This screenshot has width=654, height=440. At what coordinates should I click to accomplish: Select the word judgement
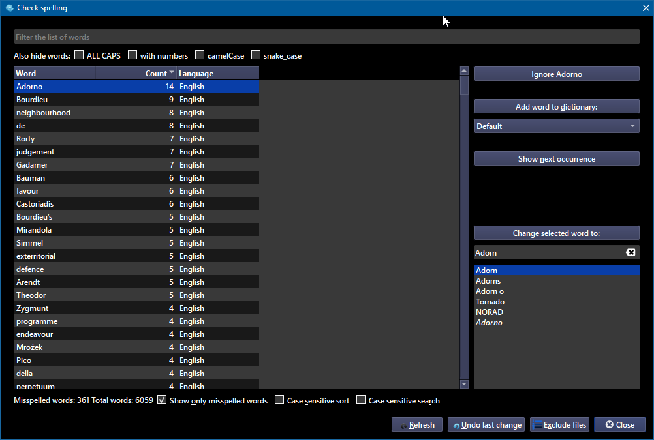137,152
